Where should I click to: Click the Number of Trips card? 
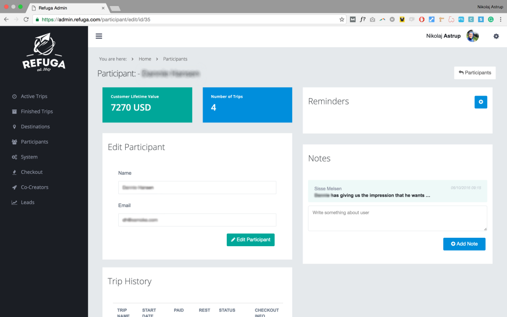click(x=248, y=105)
